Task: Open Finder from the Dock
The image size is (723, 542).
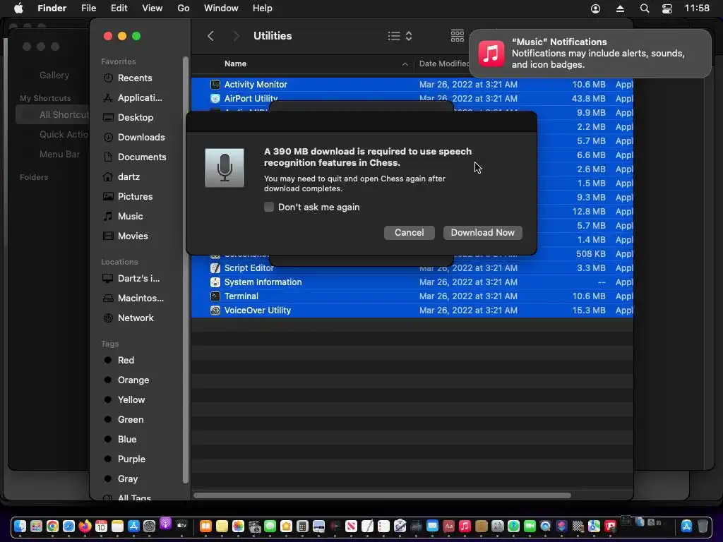Action: click(20, 526)
